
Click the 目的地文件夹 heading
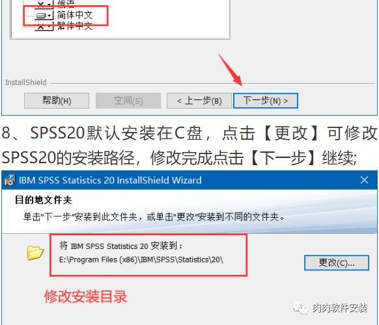(x=44, y=200)
